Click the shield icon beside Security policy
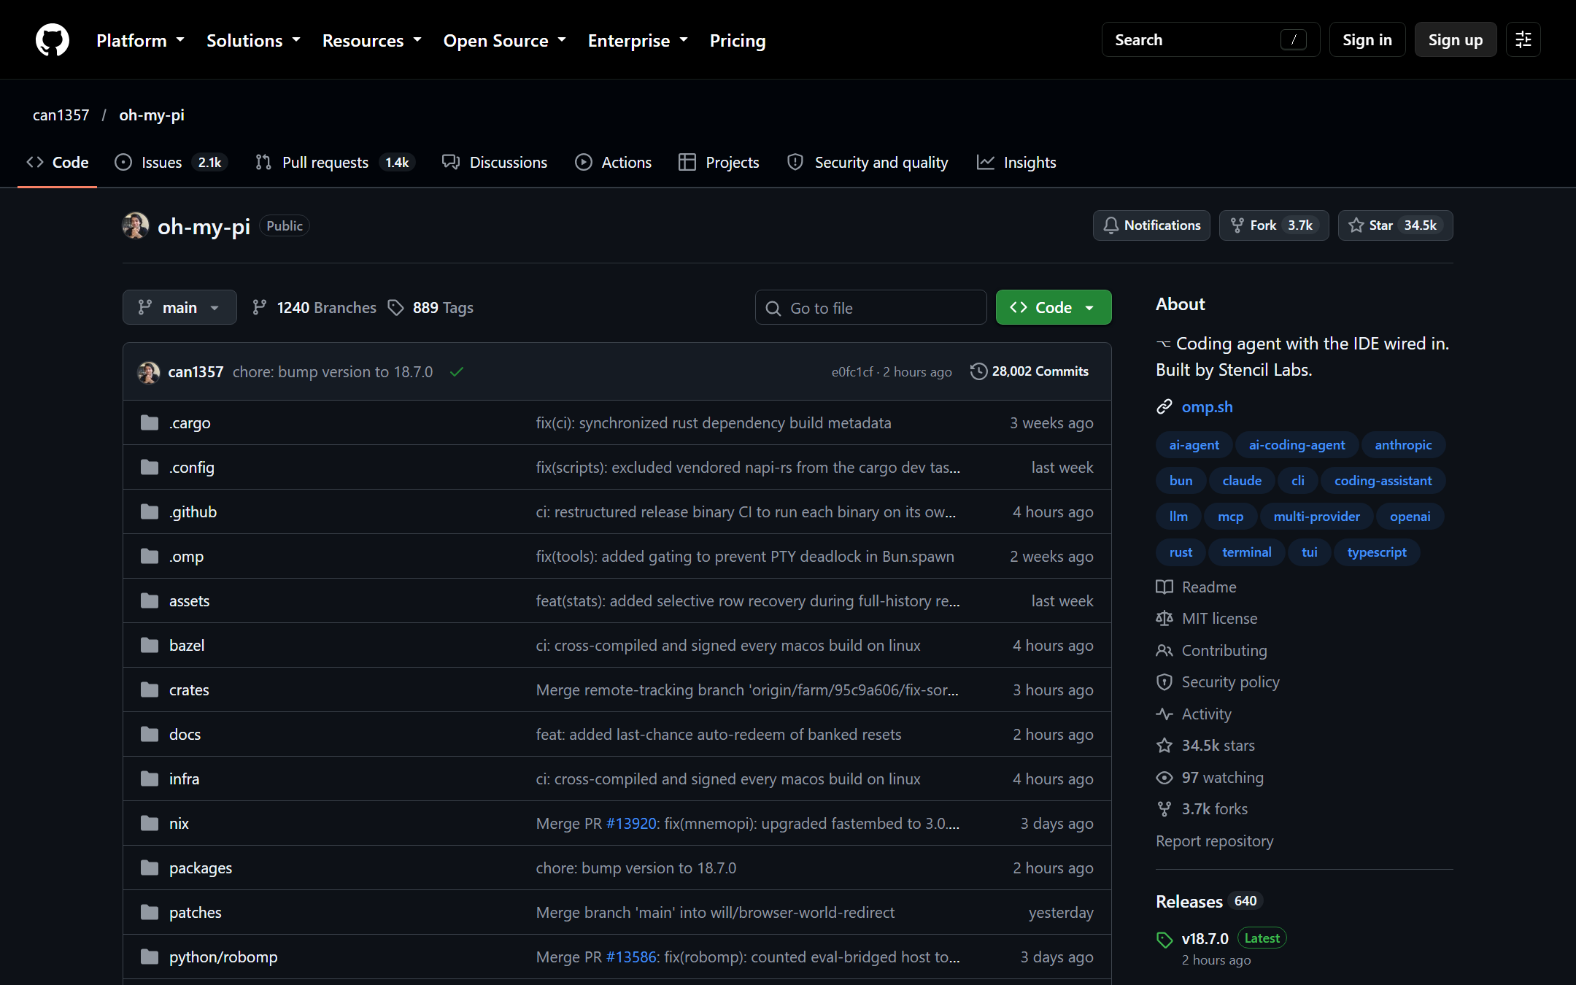Image resolution: width=1576 pixels, height=985 pixels. (x=1164, y=682)
